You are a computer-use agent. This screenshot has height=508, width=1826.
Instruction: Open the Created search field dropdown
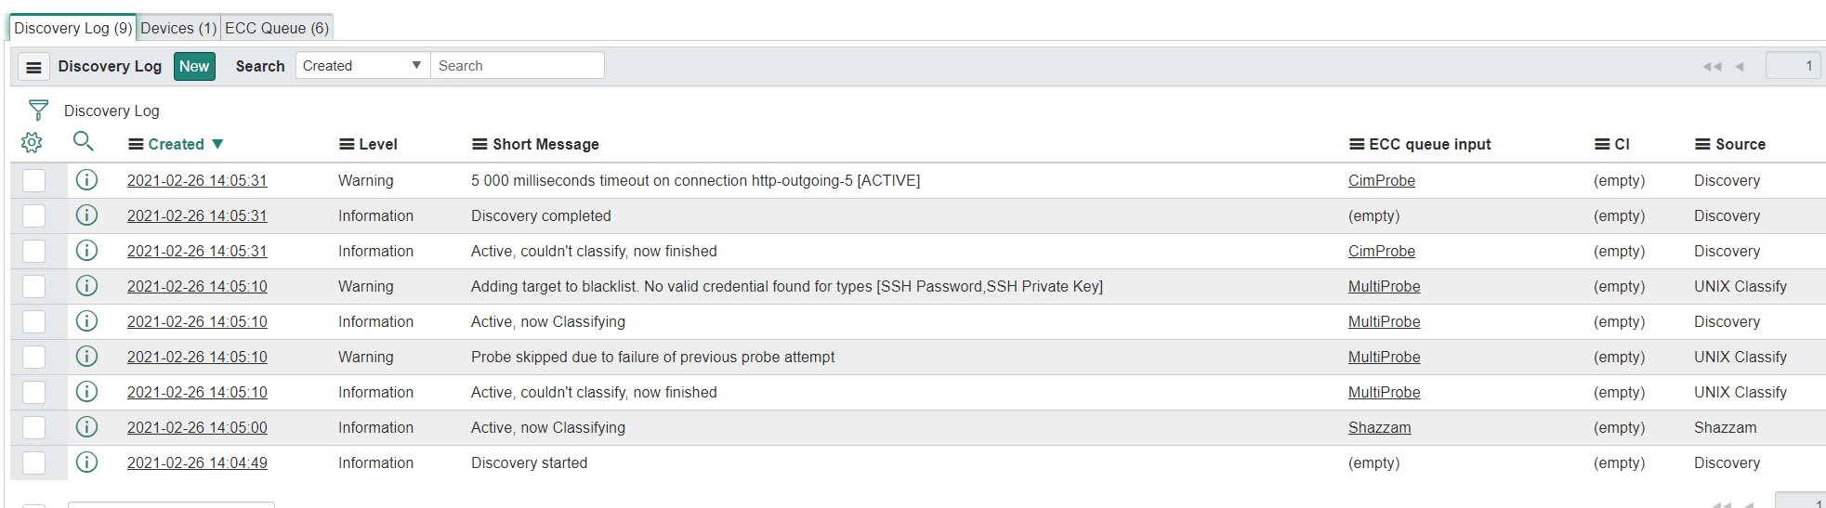pyautogui.click(x=362, y=66)
